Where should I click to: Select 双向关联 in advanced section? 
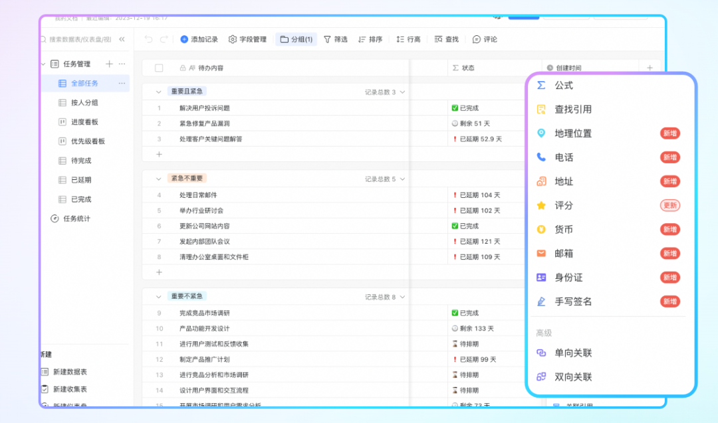572,377
